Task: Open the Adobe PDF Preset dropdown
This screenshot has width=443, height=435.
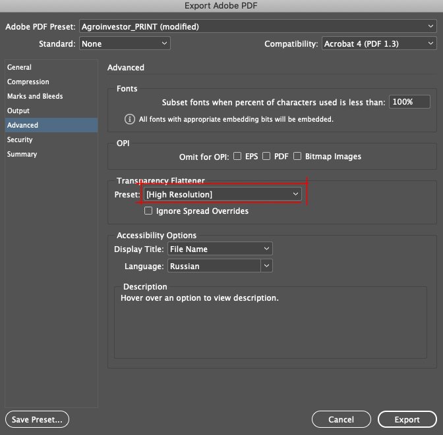Action: (x=257, y=27)
